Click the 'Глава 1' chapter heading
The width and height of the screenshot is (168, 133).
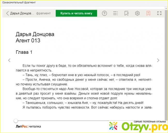(24, 52)
